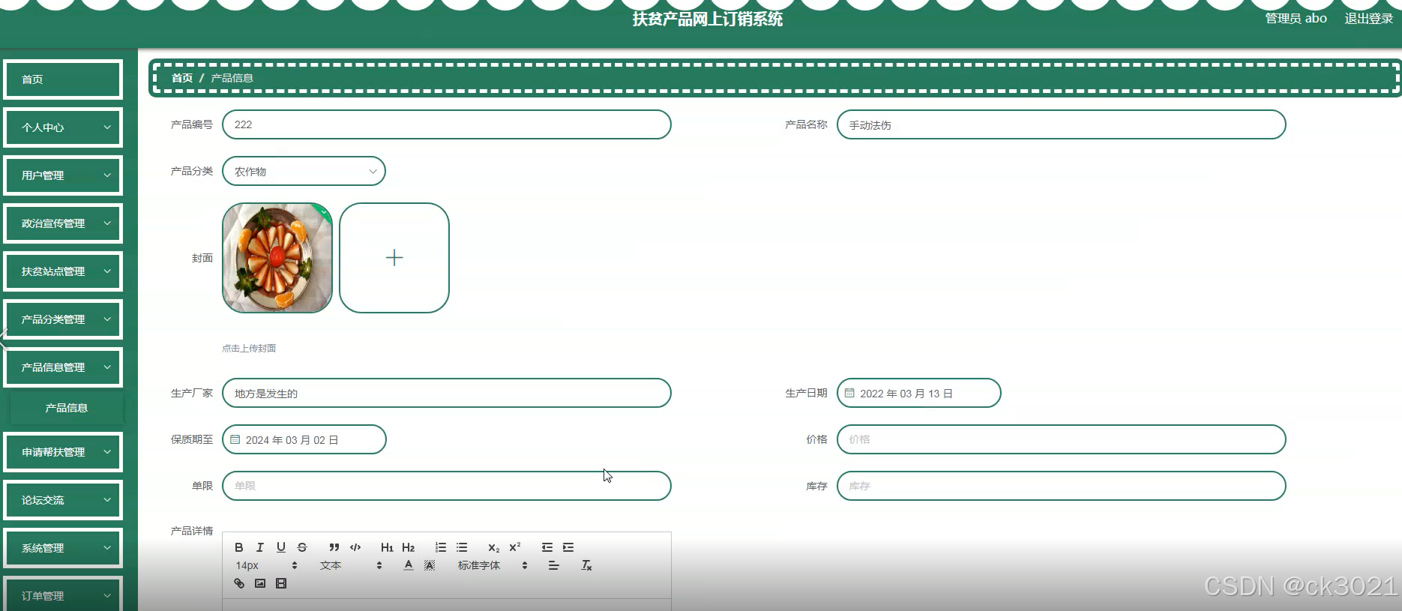Screen dimensions: 1402x611
Task: Click the 扶贫产品网上订销系统 title
Action: pyautogui.click(x=707, y=19)
